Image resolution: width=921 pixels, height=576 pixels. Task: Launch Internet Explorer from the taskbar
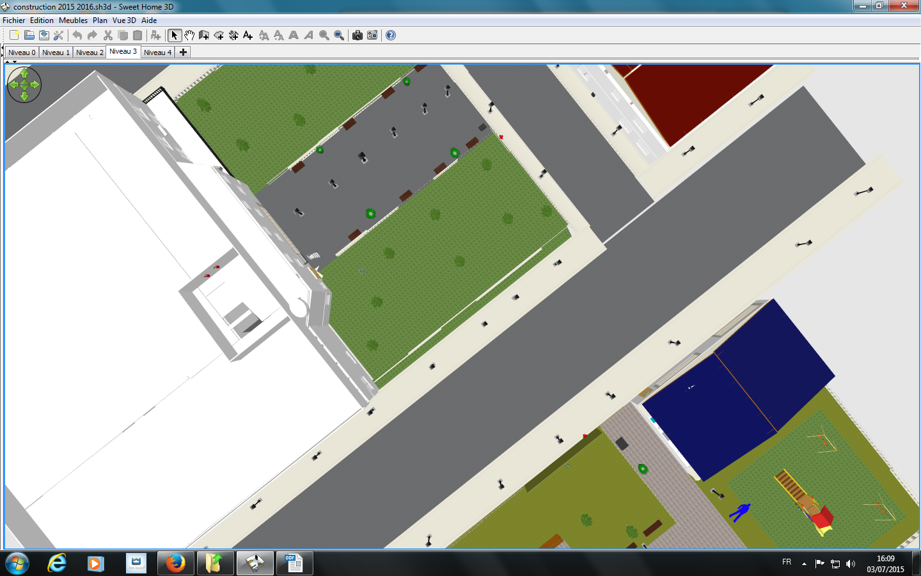(57, 563)
